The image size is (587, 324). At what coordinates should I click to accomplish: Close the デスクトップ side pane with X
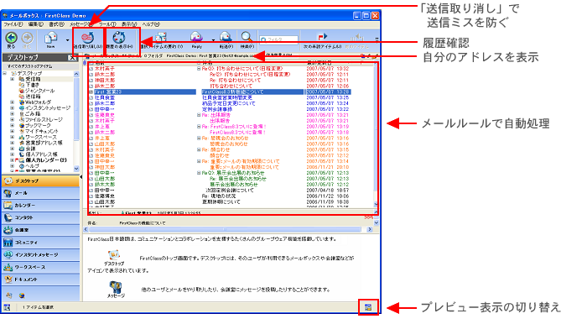(72, 58)
